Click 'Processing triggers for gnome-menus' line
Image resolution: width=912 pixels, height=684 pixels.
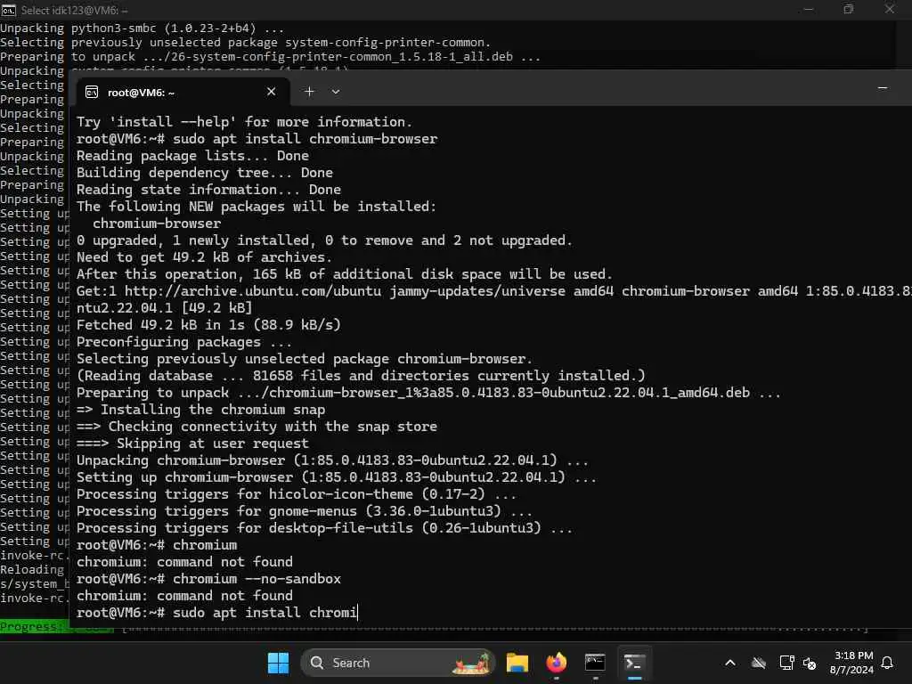[305, 511]
